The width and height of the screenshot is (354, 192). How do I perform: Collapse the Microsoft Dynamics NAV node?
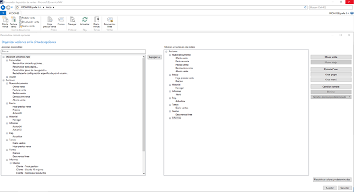coord(4,57)
